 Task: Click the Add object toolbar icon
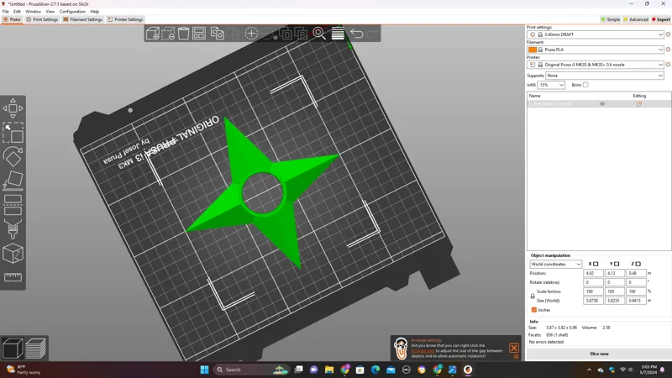click(x=153, y=34)
